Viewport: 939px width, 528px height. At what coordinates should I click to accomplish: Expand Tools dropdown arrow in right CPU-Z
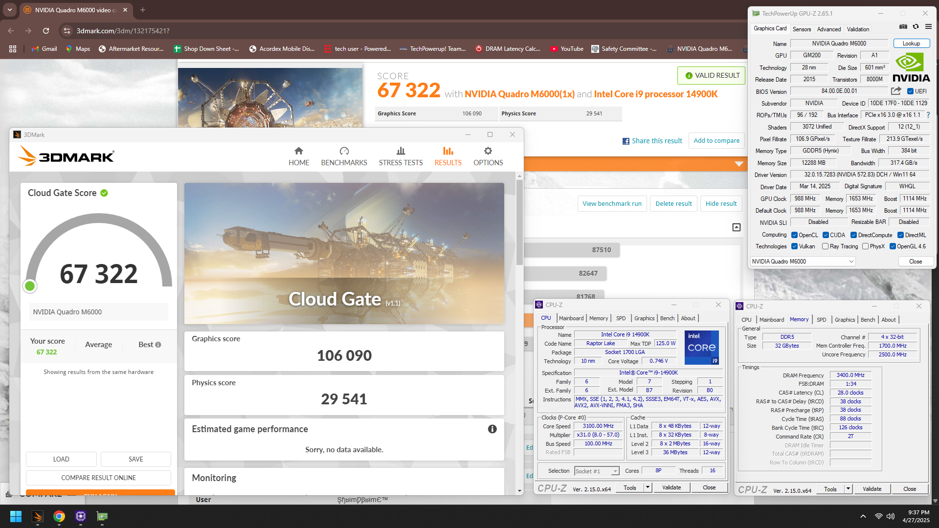848,489
